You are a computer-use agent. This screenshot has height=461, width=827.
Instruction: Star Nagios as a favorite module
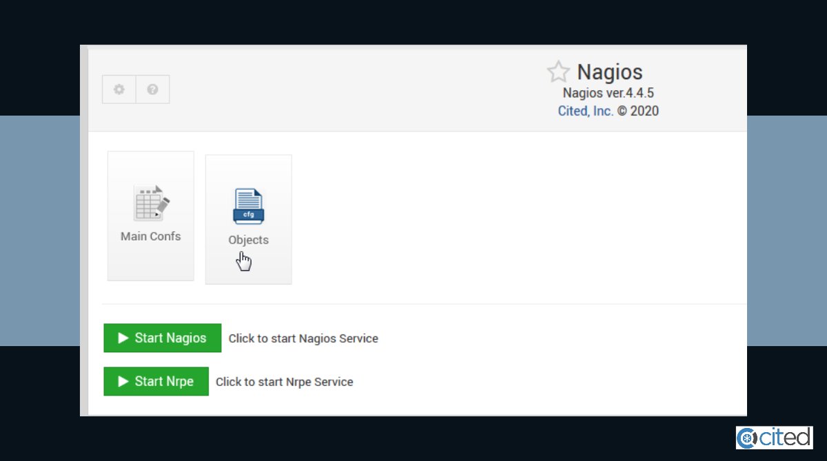click(x=558, y=72)
